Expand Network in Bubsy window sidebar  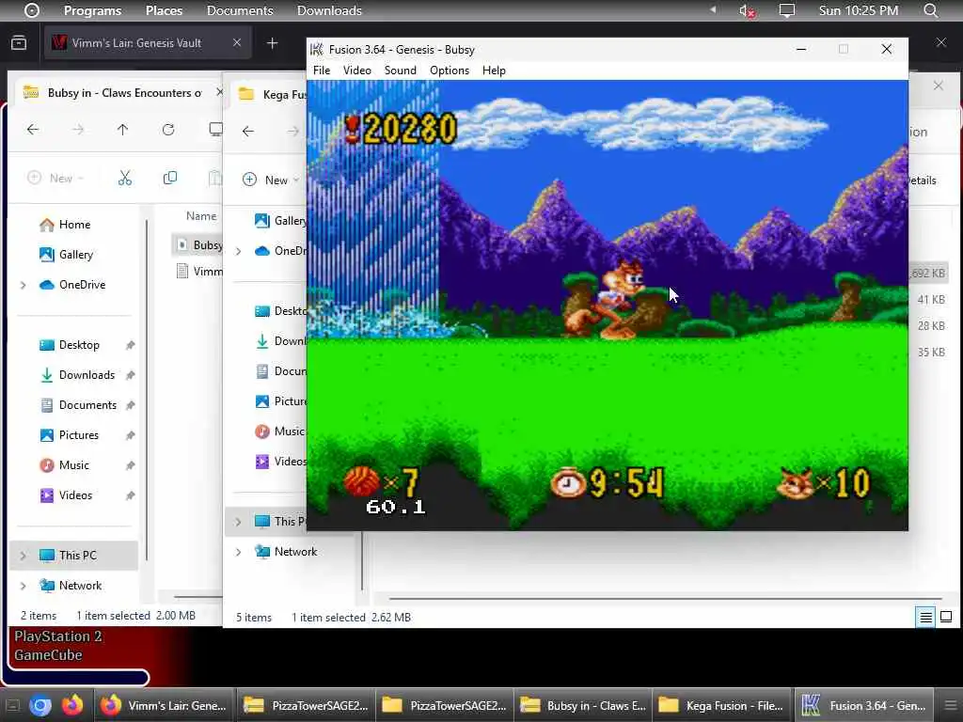coord(24,586)
